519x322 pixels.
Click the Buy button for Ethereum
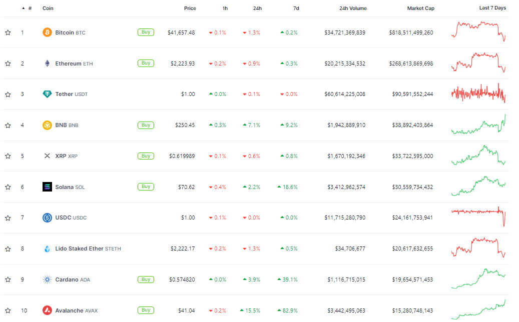[x=146, y=63]
